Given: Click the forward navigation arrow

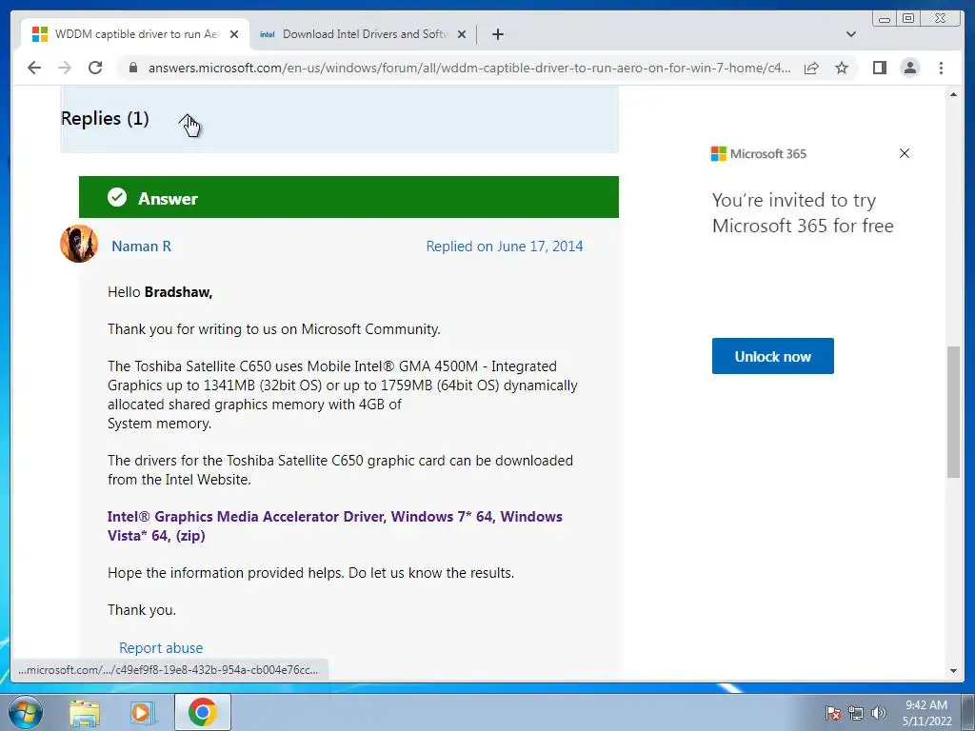Looking at the screenshot, I should click(65, 68).
